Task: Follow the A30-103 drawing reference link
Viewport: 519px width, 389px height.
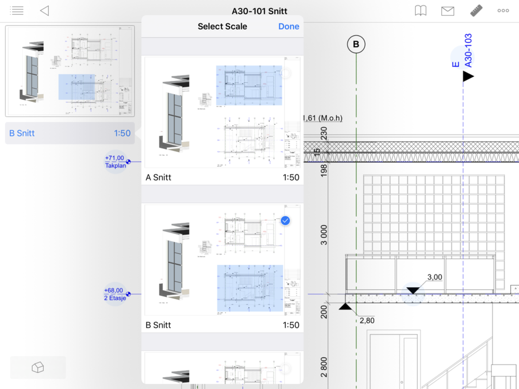Action: (469, 49)
